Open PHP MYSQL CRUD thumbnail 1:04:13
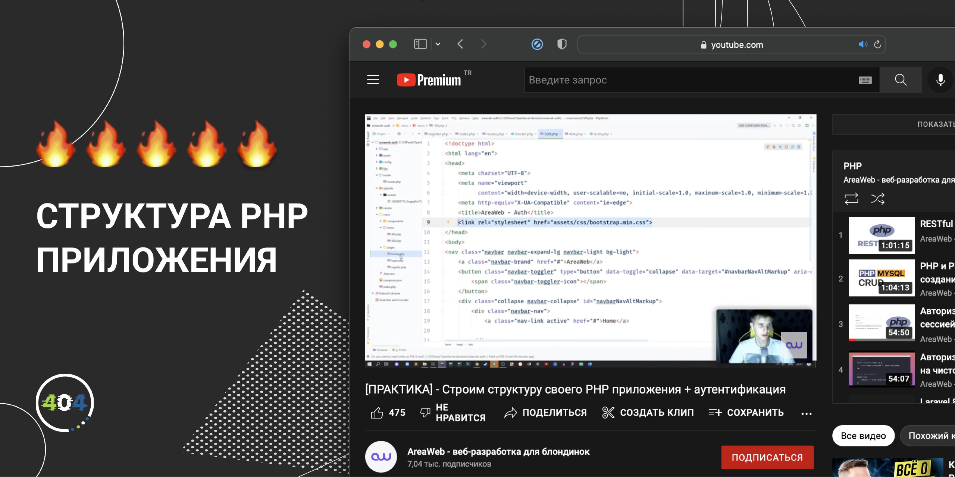Image resolution: width=955 pixels, height=477 pixels. 882,278
